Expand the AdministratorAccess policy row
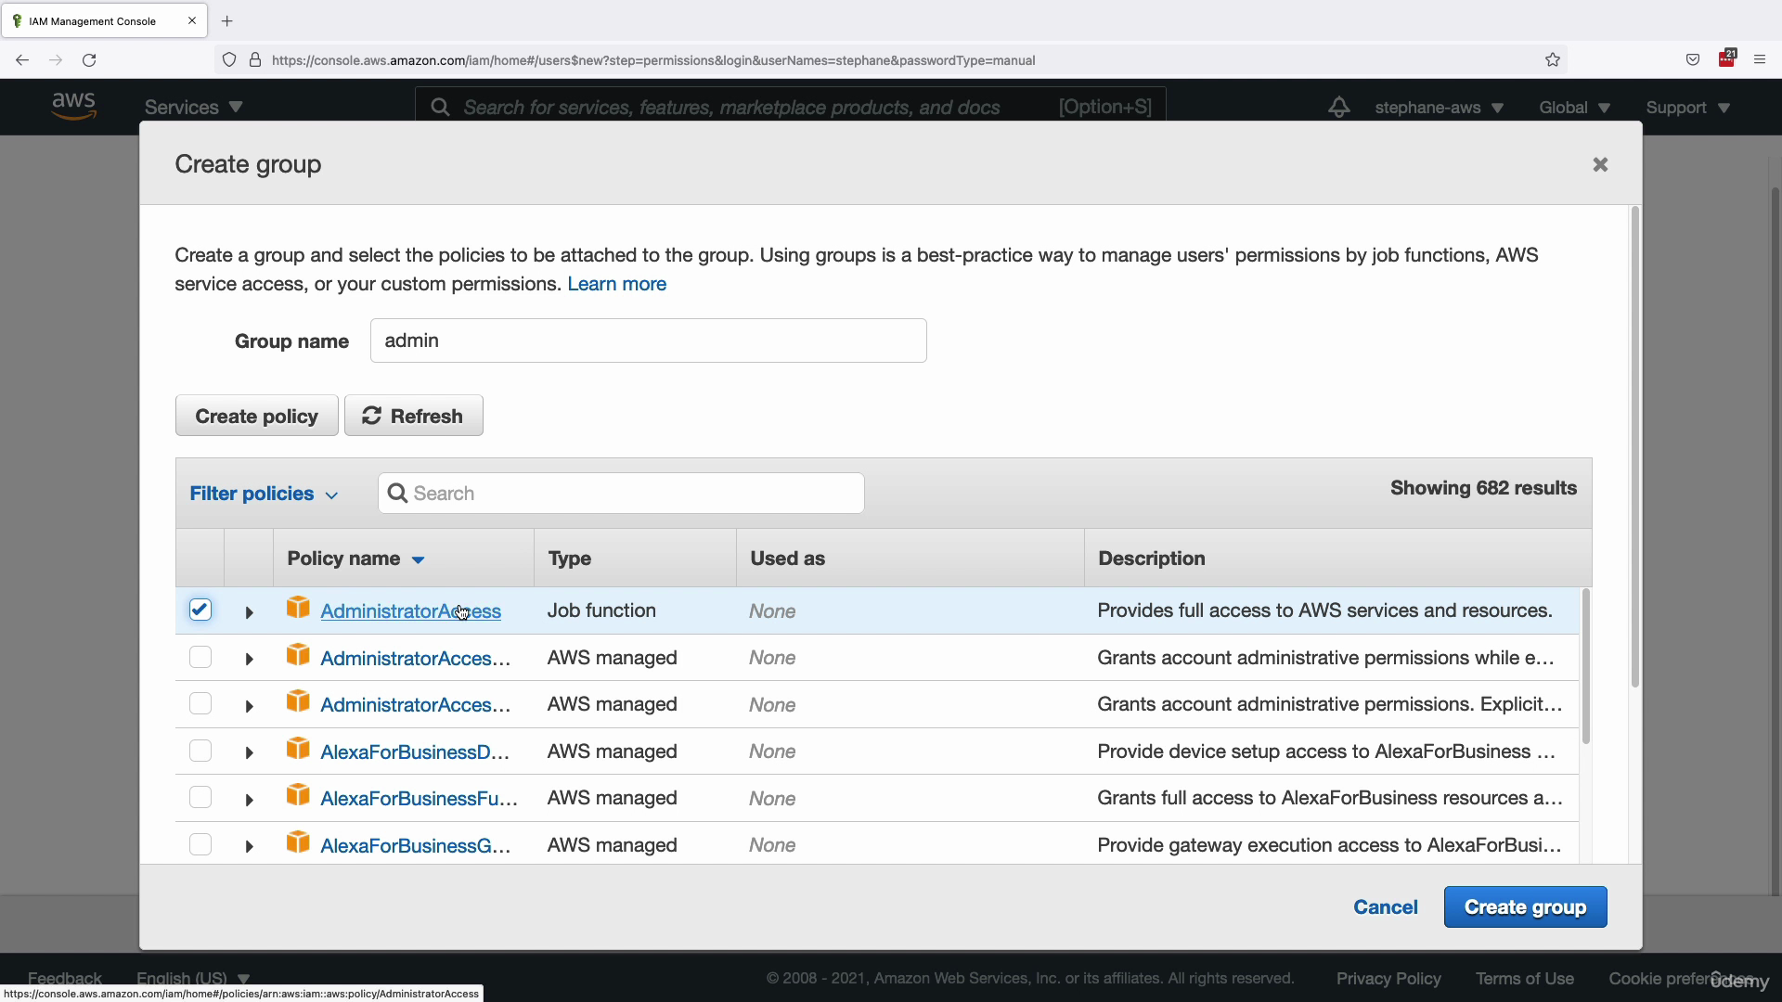Image resolution: width=1782 pixels, height=1002 pixels. (249, 612)
